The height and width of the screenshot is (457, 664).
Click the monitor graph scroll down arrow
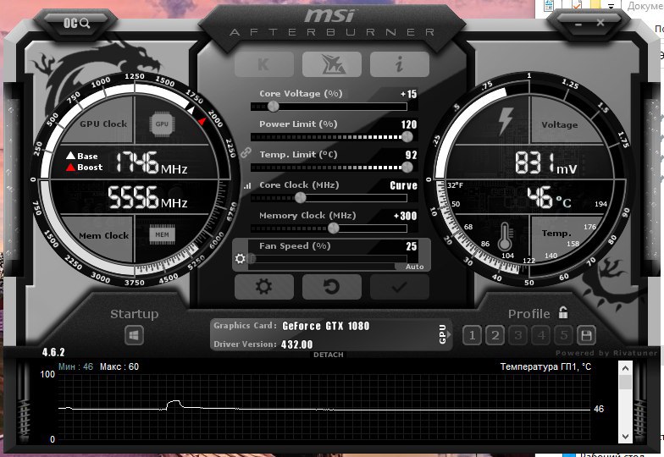625,437
